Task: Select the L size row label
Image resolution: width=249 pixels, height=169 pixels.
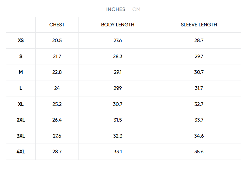Action: click(x=21, y=88)
